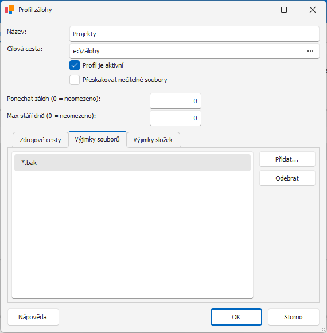The width and height of the screenshot is (327, 333).
Task: Select the *.bak list entry
Action: click(x=133, y=163)
